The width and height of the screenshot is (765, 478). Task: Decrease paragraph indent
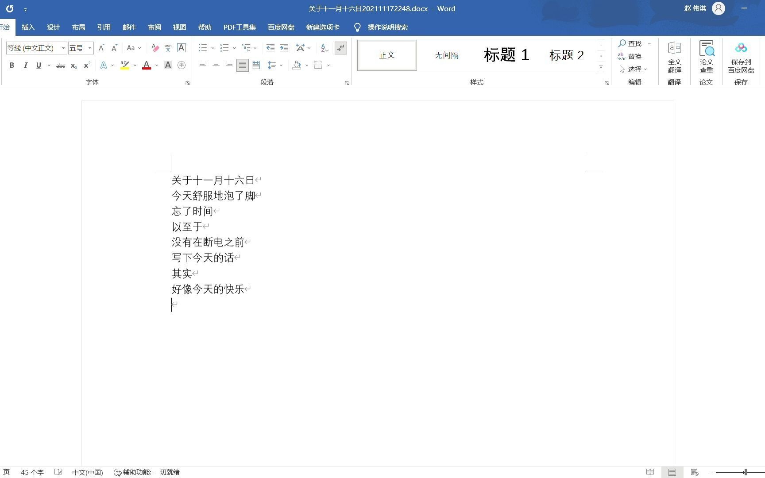pos(270,48)
